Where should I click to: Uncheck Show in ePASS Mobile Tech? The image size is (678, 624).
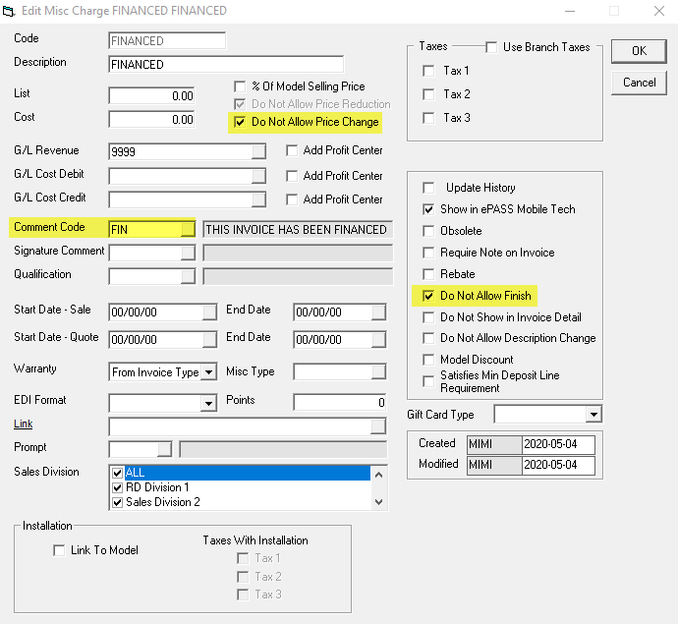point(428,209)
